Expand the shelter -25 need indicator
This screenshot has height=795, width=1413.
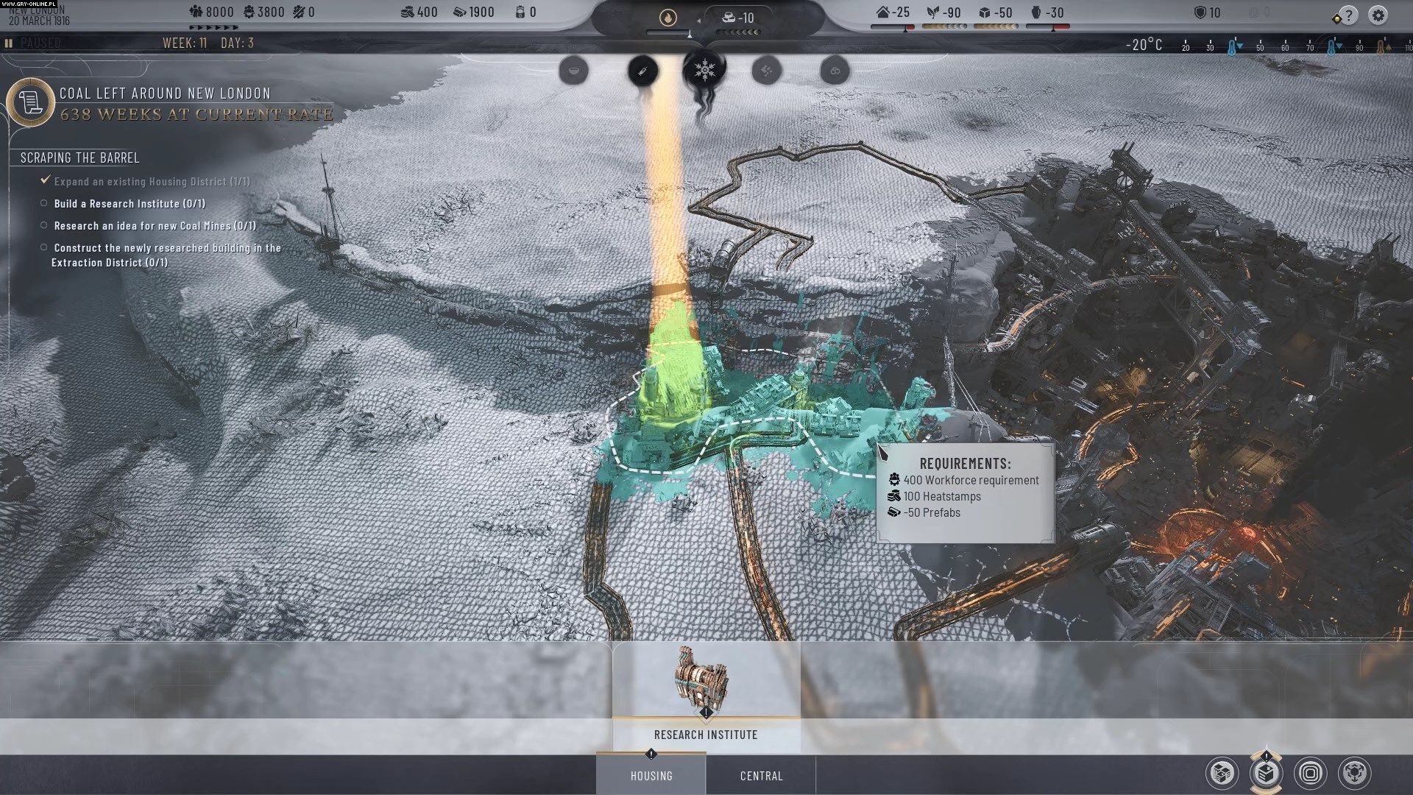click(x=893, y=13)
